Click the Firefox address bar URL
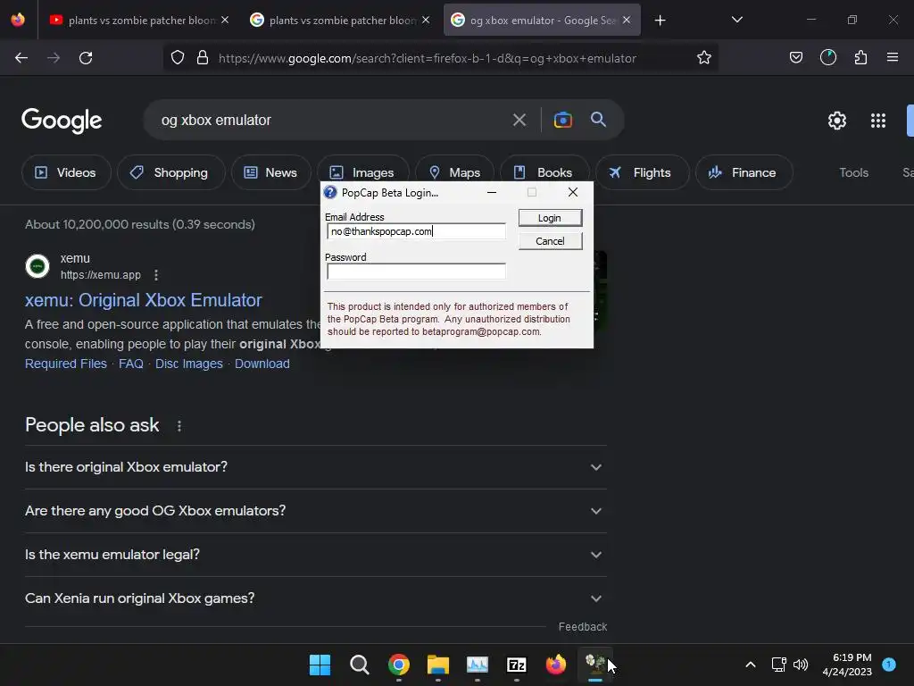Image resolution: width=914 pixels, height=686 pixels. [x=428, y=58]
